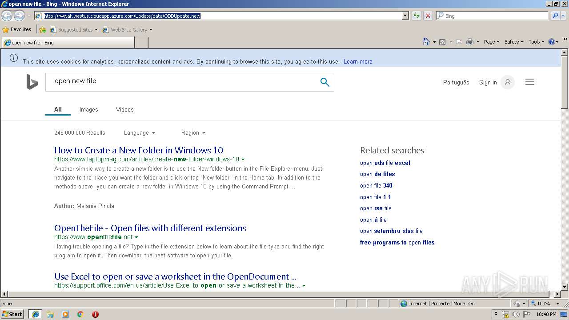Click related search 'open setembro xlsx file'
The image size is (569, 320).
pyautogui.click(x=391, y=231)
